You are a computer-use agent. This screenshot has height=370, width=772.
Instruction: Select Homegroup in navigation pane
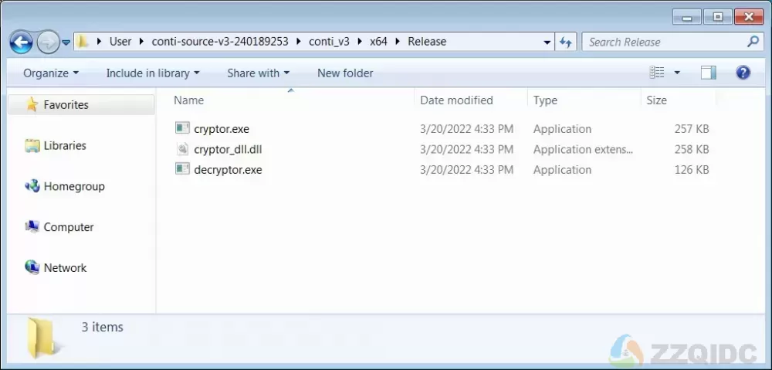pos(74,186)
